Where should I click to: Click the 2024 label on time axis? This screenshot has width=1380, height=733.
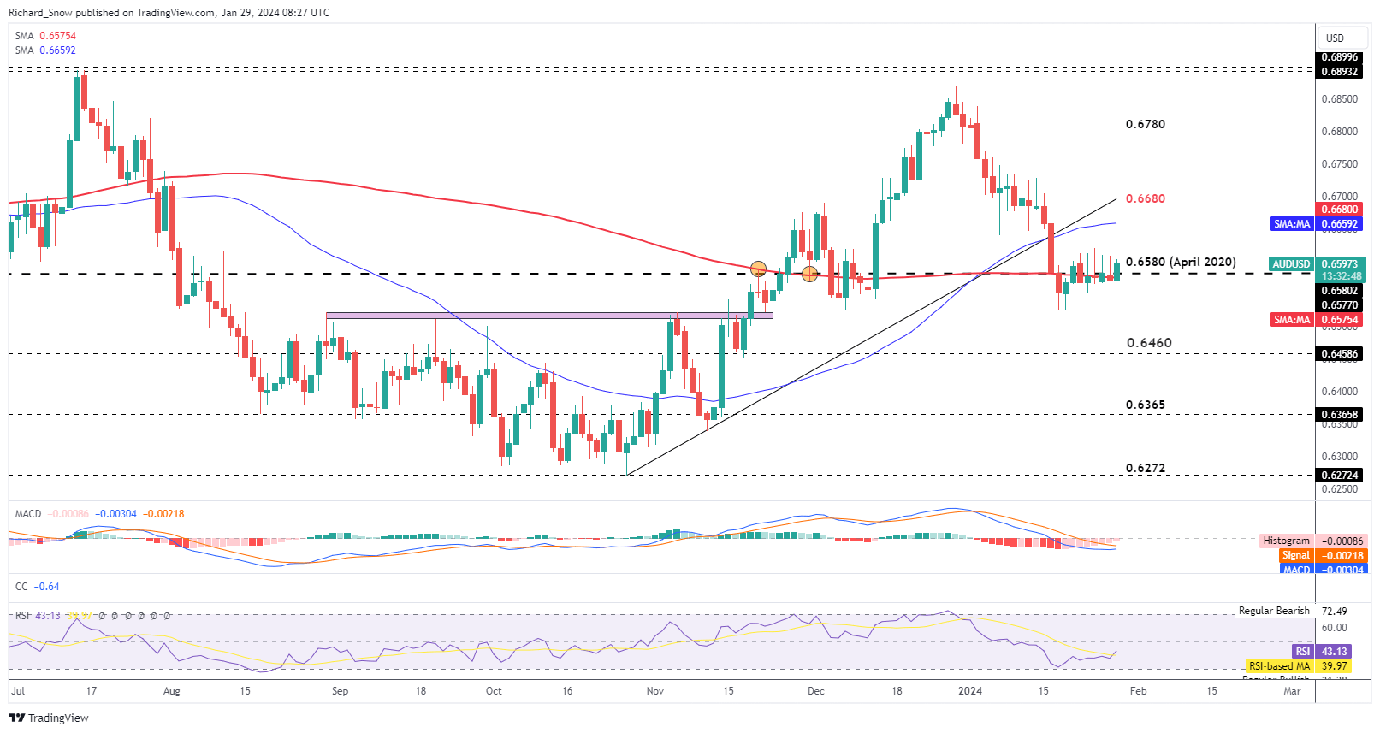pyautogui.click(x=970, y=691)
